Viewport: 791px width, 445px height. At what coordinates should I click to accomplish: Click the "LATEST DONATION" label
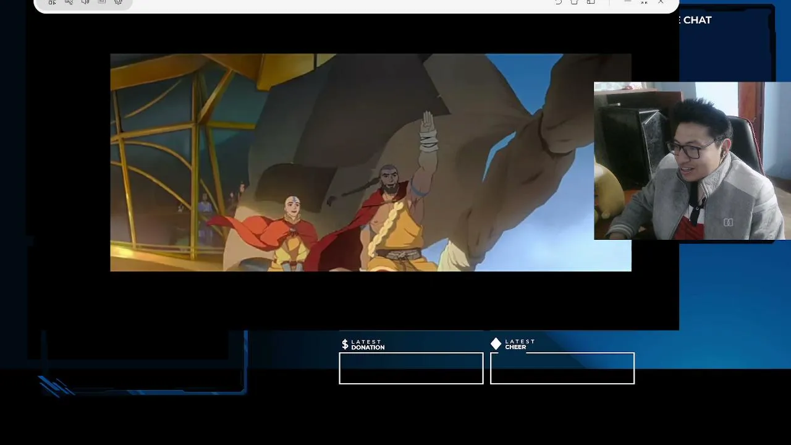(368, 344)
